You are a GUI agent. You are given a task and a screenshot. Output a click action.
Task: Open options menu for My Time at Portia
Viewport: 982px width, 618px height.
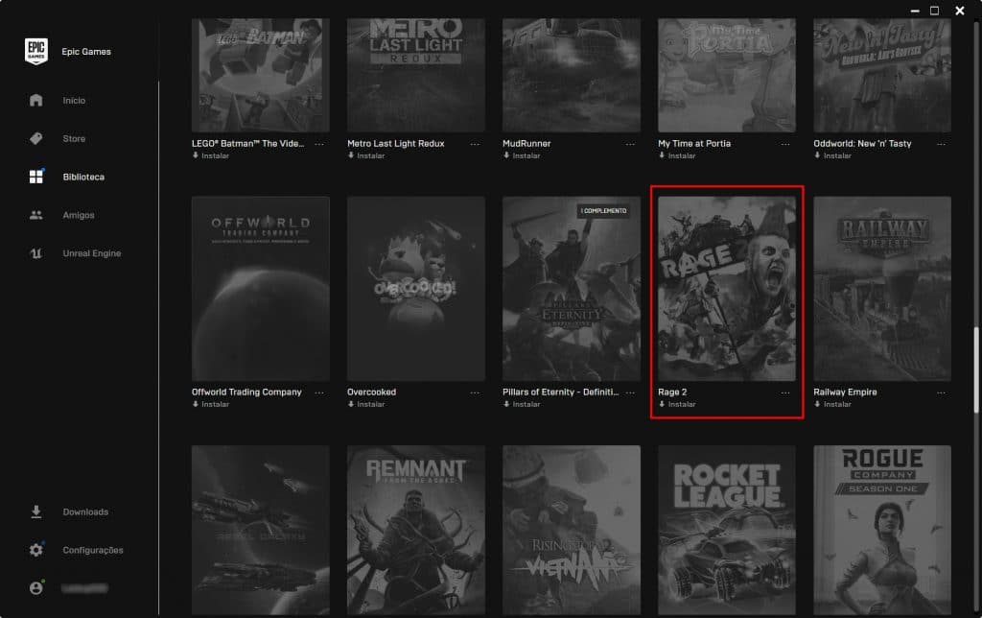tap(785, 144)
